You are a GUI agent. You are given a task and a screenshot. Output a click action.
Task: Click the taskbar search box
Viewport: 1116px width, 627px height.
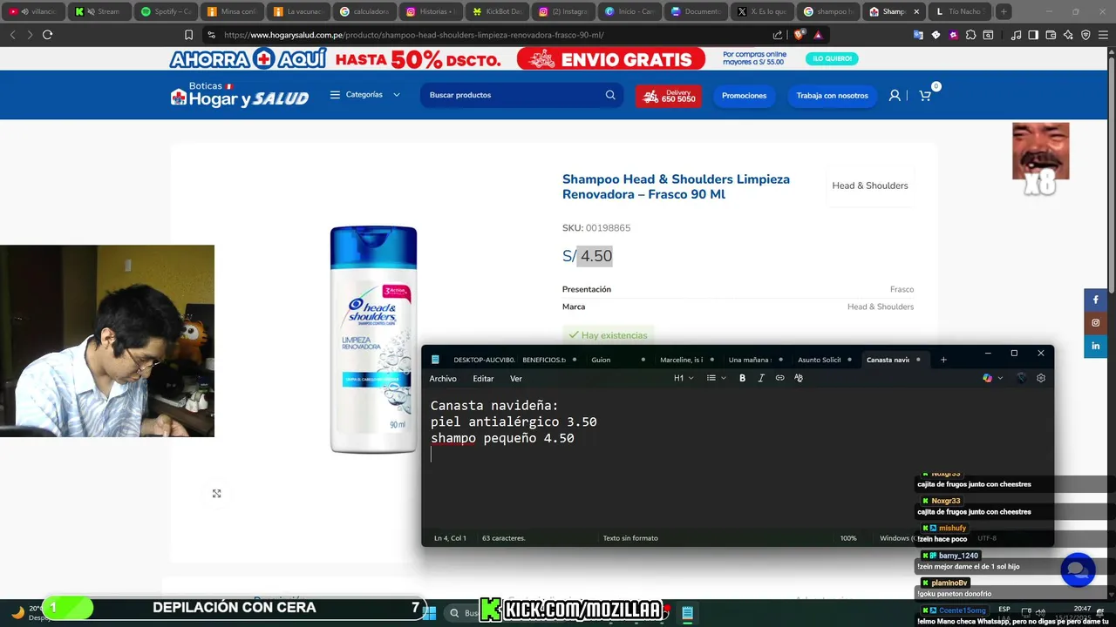465,613
